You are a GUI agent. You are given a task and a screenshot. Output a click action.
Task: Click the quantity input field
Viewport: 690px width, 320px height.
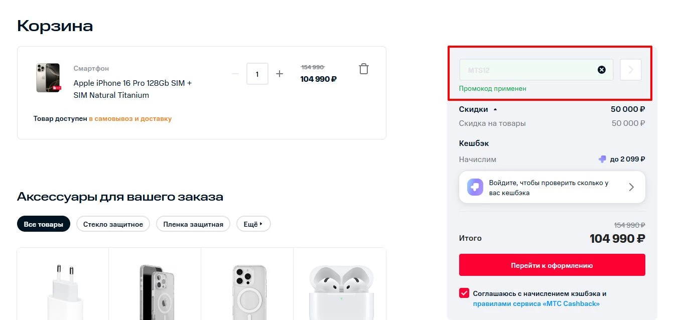[x=257, y=74]
